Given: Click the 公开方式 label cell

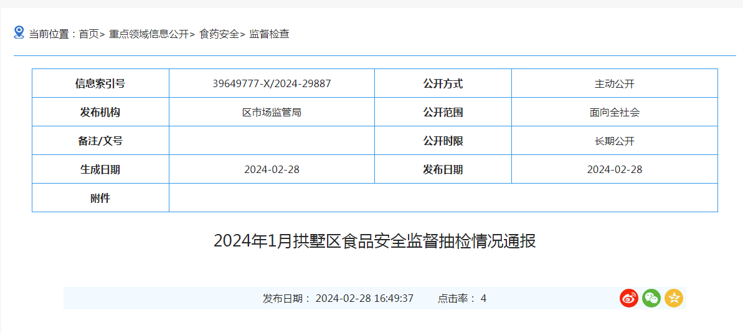Looking at the screenshot, I should (443, 83).
